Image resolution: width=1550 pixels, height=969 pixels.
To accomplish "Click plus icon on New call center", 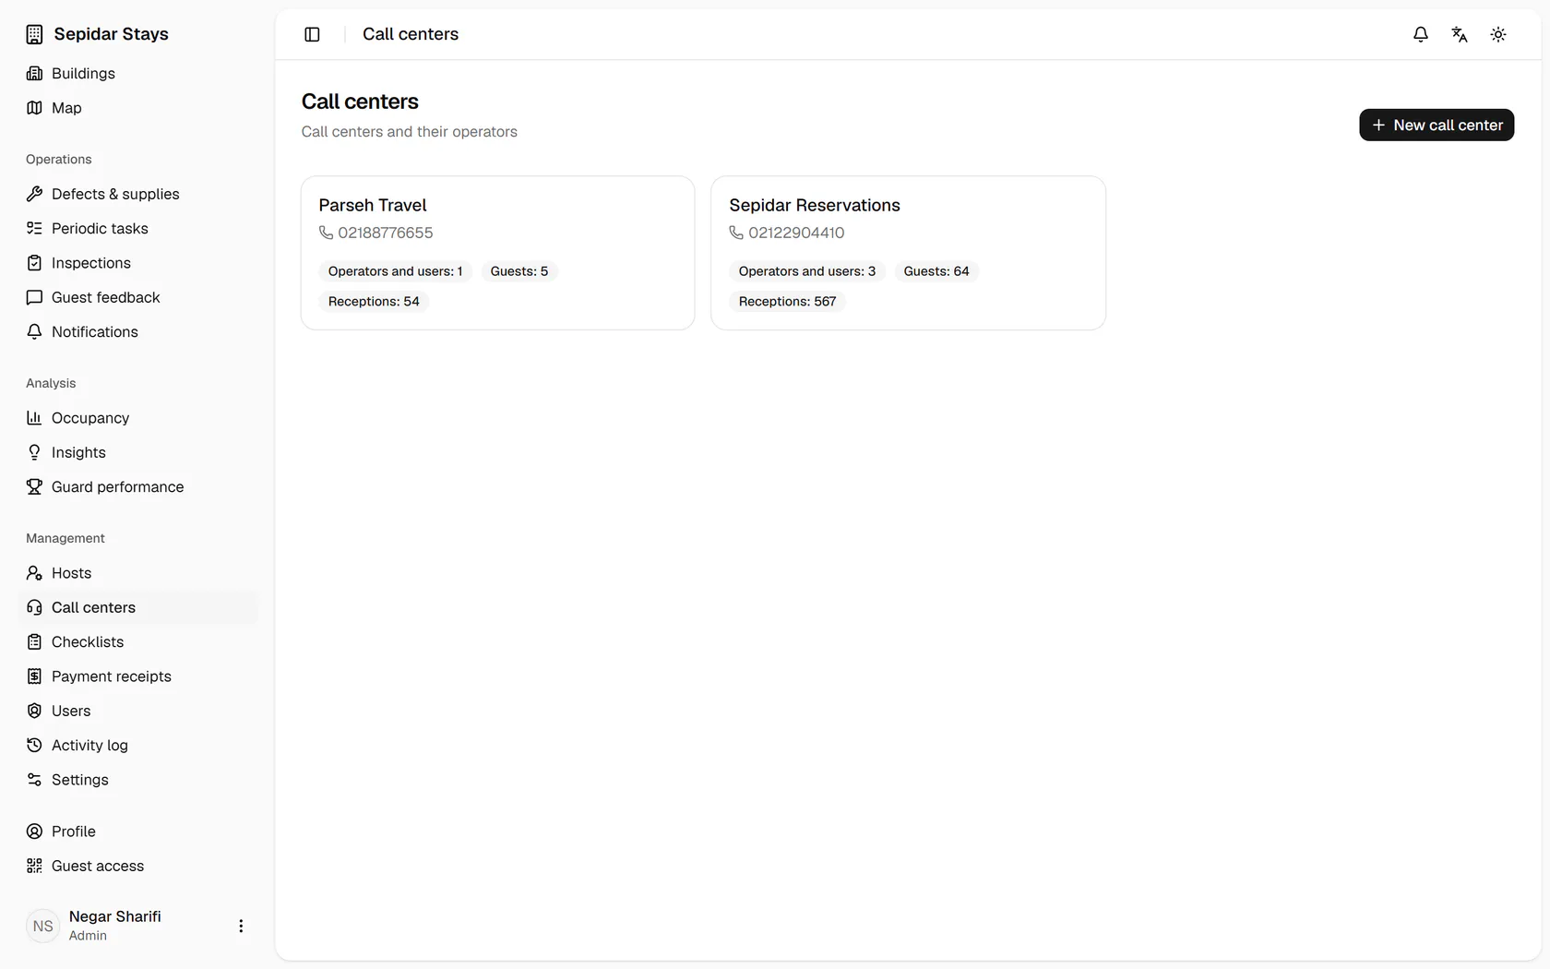I will click(1378, 125).
